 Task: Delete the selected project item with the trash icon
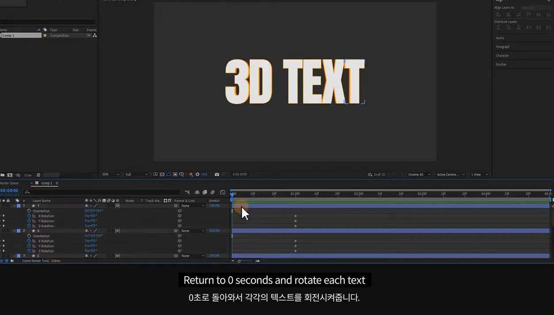(38, 175)
